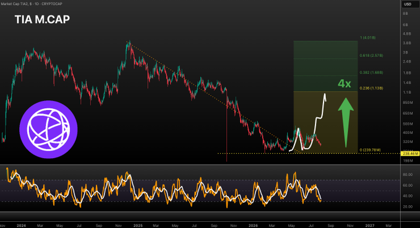Click the 40.00 oscillator axis label
This screenshot has height=228, width=420.
coord(408,196)
